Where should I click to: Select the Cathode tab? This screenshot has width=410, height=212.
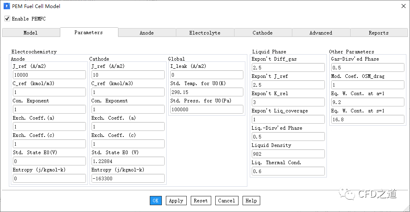[x=263, y=33]
